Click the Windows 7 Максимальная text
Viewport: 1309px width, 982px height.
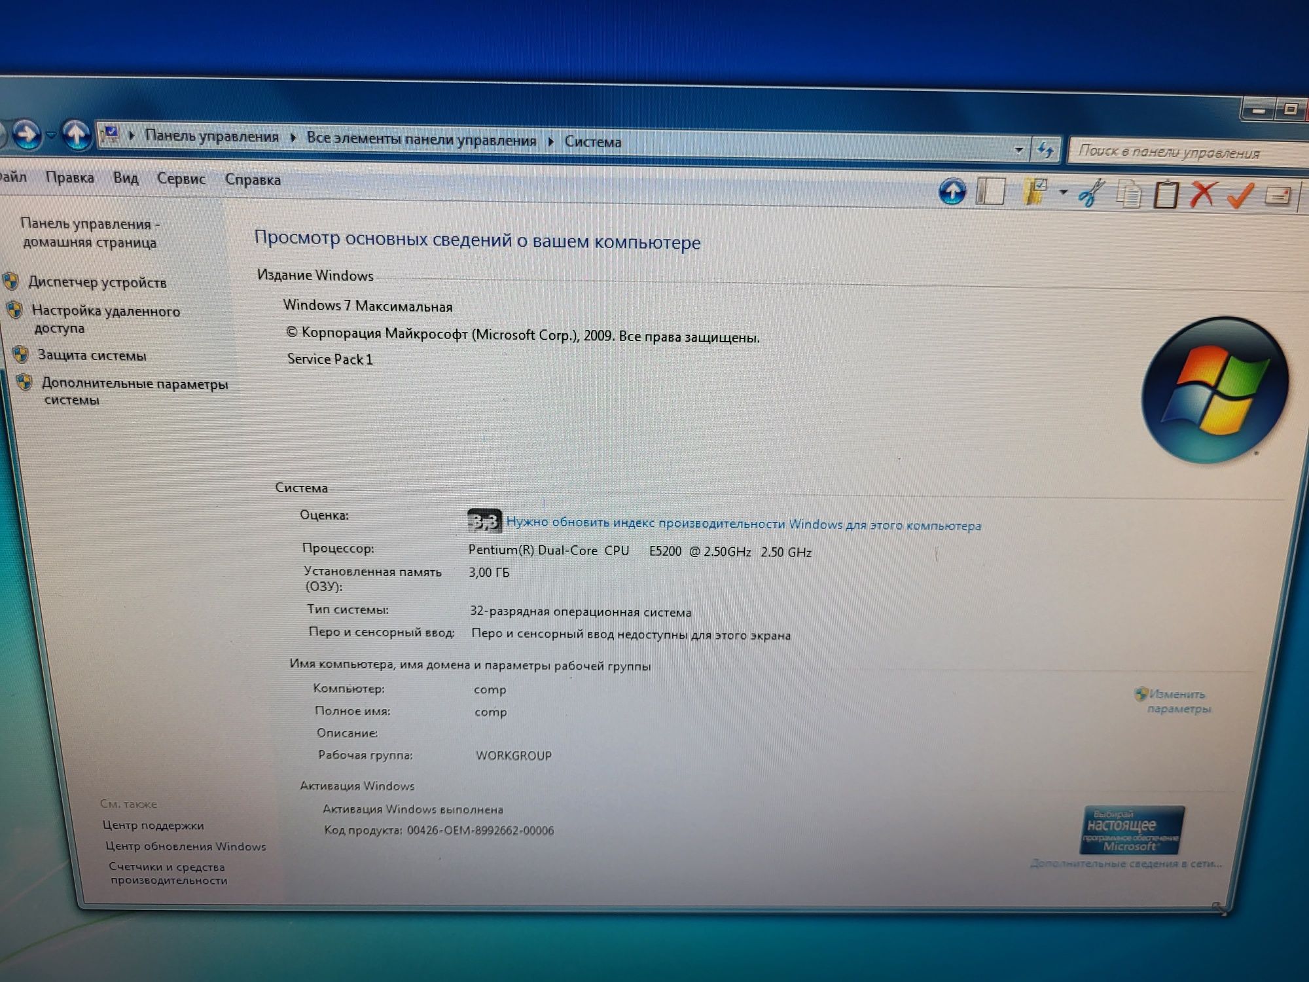368,306
